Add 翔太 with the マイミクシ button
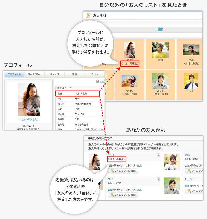 point(194,171)
